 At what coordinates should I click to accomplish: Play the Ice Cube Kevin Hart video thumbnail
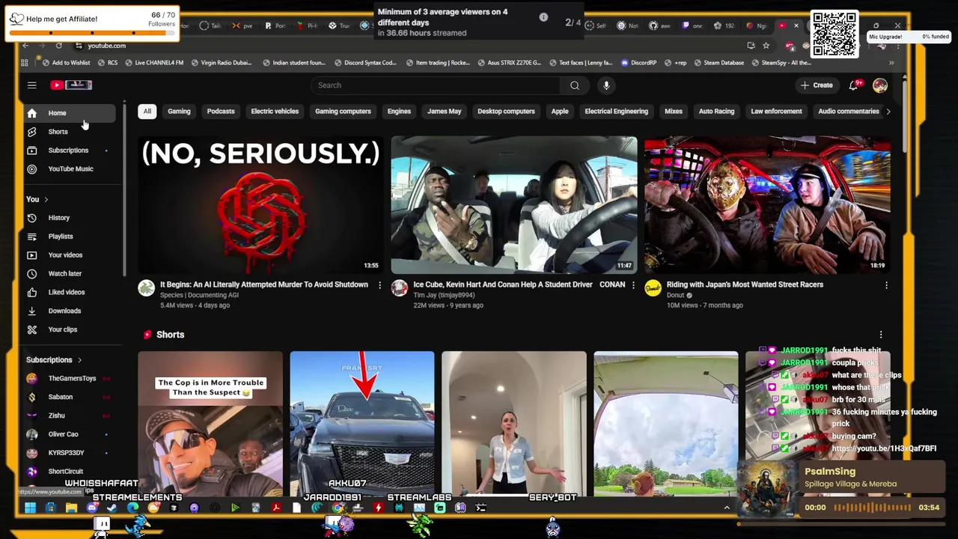(514, 205)
